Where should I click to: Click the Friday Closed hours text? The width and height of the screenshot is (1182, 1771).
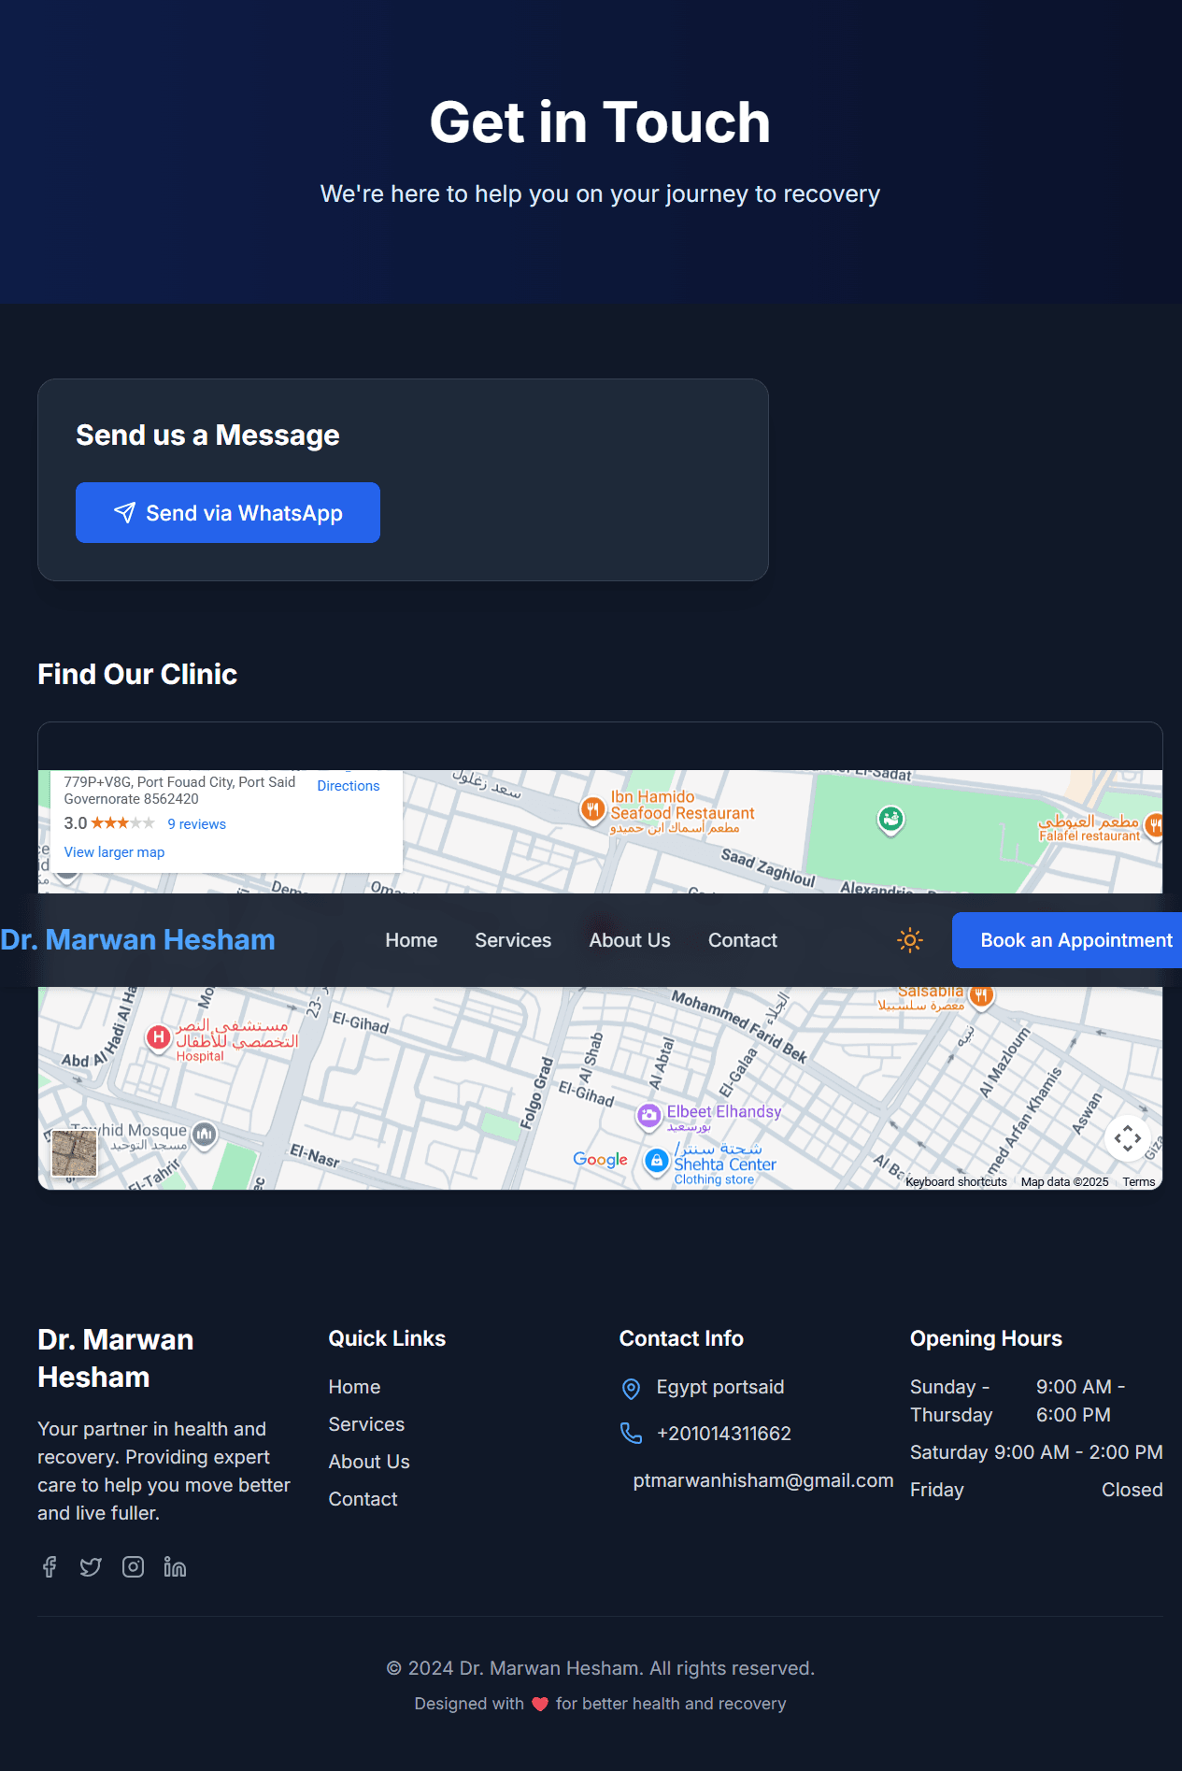pyautogui.click(x=1036, y=1490)
